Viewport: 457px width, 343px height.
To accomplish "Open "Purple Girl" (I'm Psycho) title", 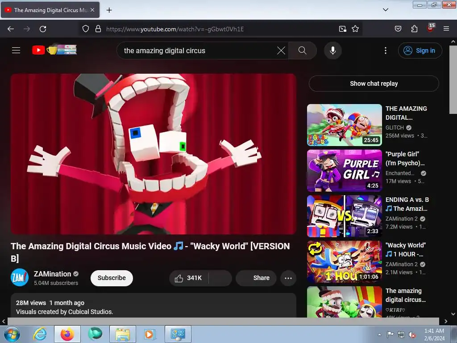I will tap(405, 159).
